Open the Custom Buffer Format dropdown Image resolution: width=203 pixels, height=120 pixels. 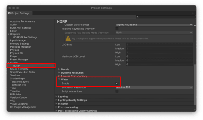point(154,25)
